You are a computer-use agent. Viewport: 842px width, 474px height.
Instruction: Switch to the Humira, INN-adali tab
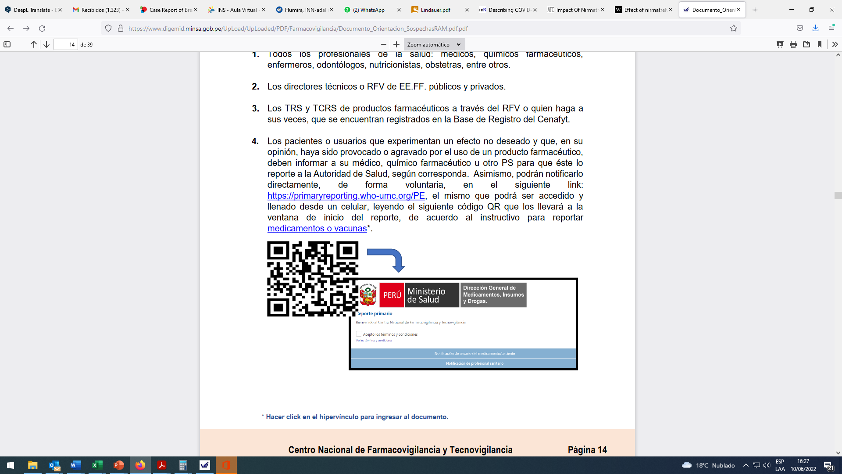pyautogui.click(x=304, y=10)
